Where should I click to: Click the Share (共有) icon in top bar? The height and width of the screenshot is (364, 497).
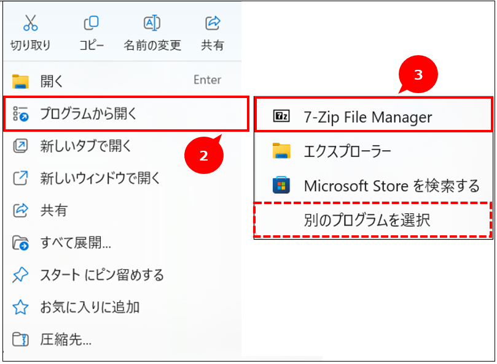pos(213,23)
